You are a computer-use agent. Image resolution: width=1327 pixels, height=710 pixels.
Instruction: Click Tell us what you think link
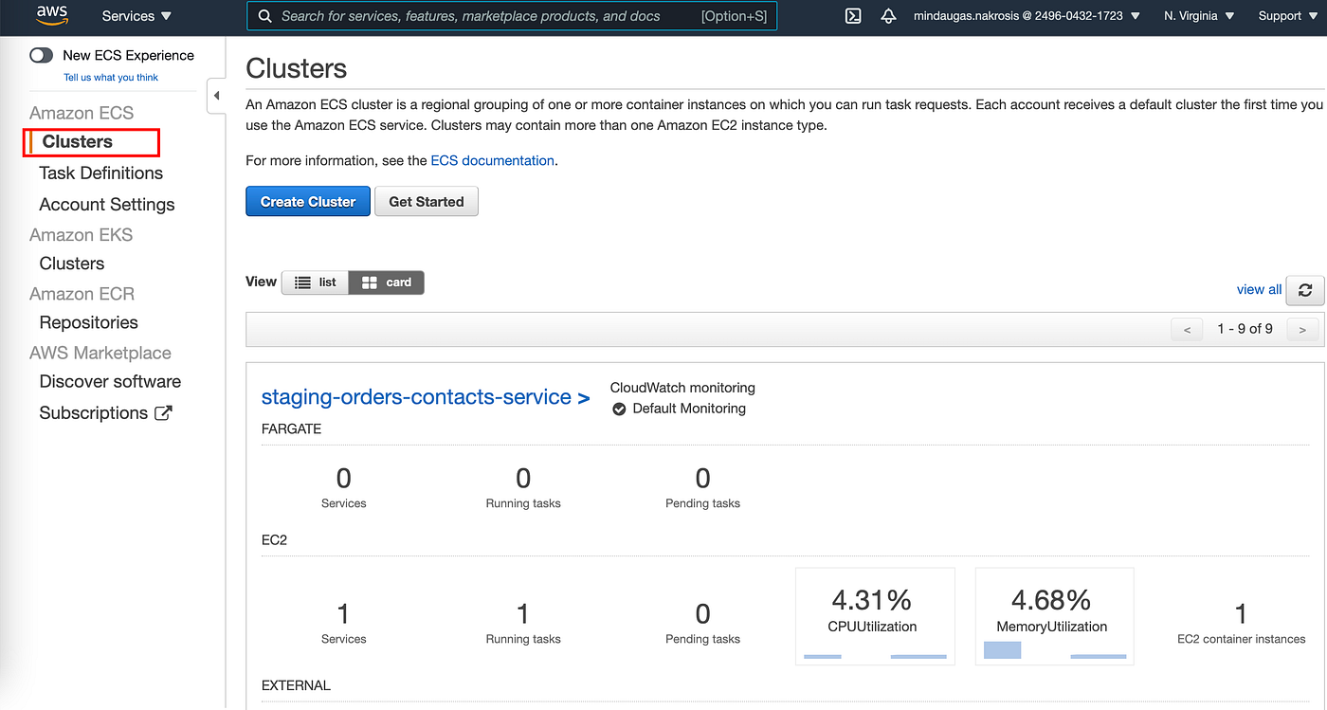tap(111, 78)
